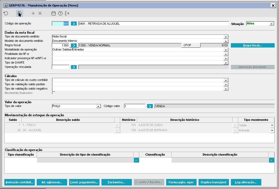Focus the Código da operação input field

60,24
